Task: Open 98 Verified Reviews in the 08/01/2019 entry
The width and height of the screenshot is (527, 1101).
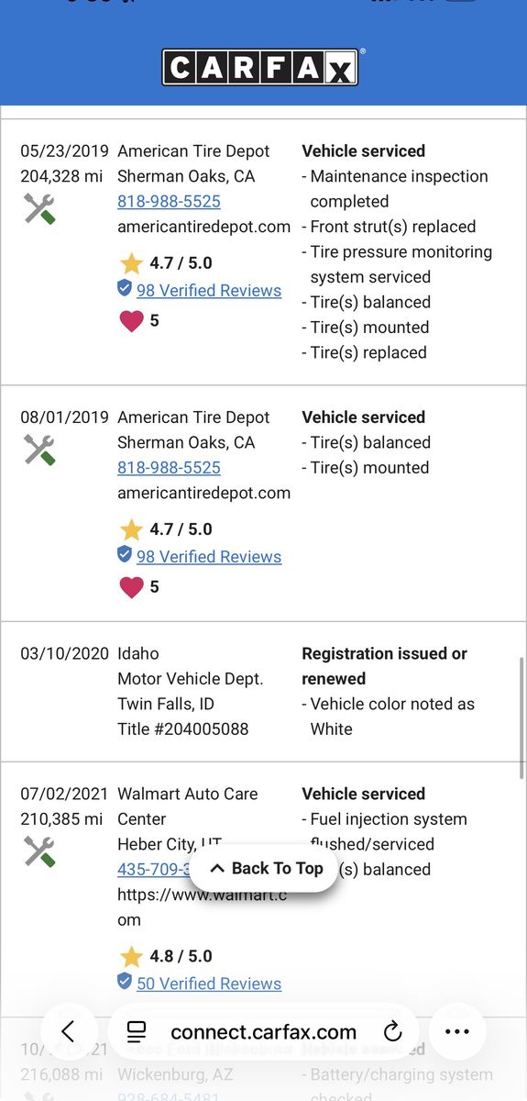Action: pos(209,557)
